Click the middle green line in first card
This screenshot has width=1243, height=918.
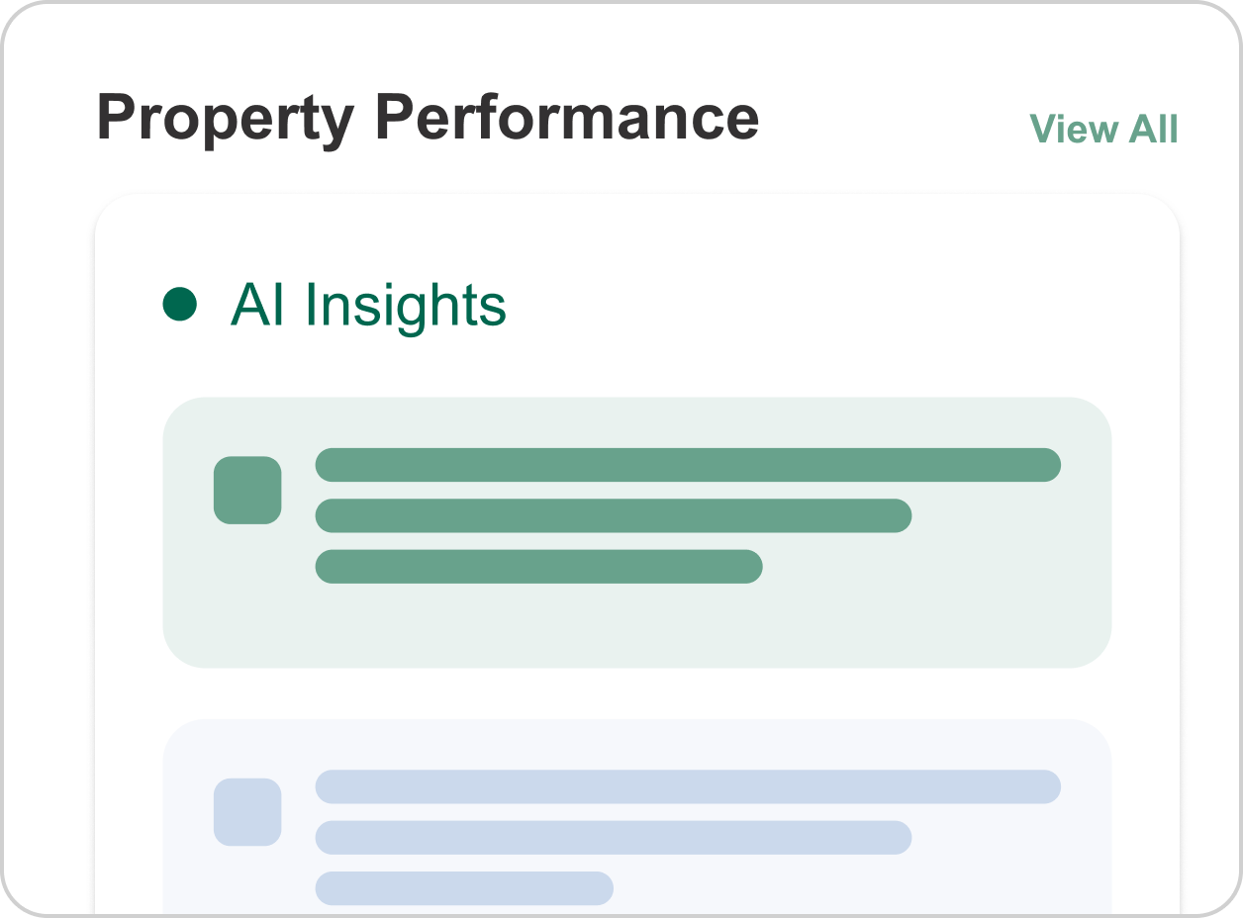tap(613, 515)
